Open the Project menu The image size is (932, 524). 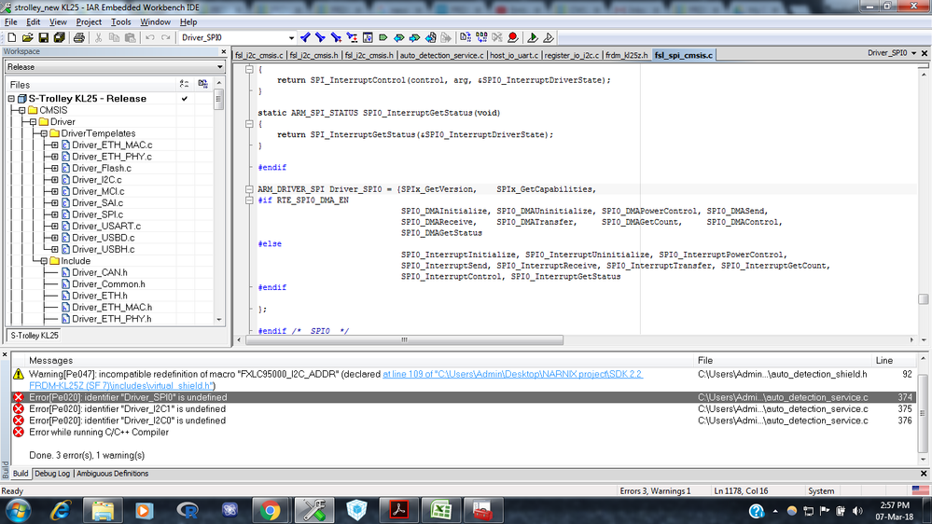[x=89, y=22]
